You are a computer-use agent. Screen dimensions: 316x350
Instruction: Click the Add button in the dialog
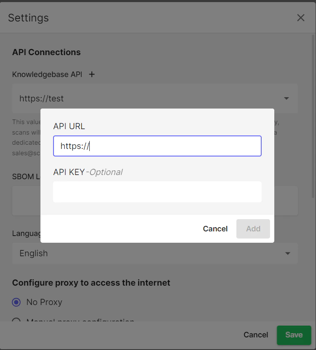coord(253,229)
